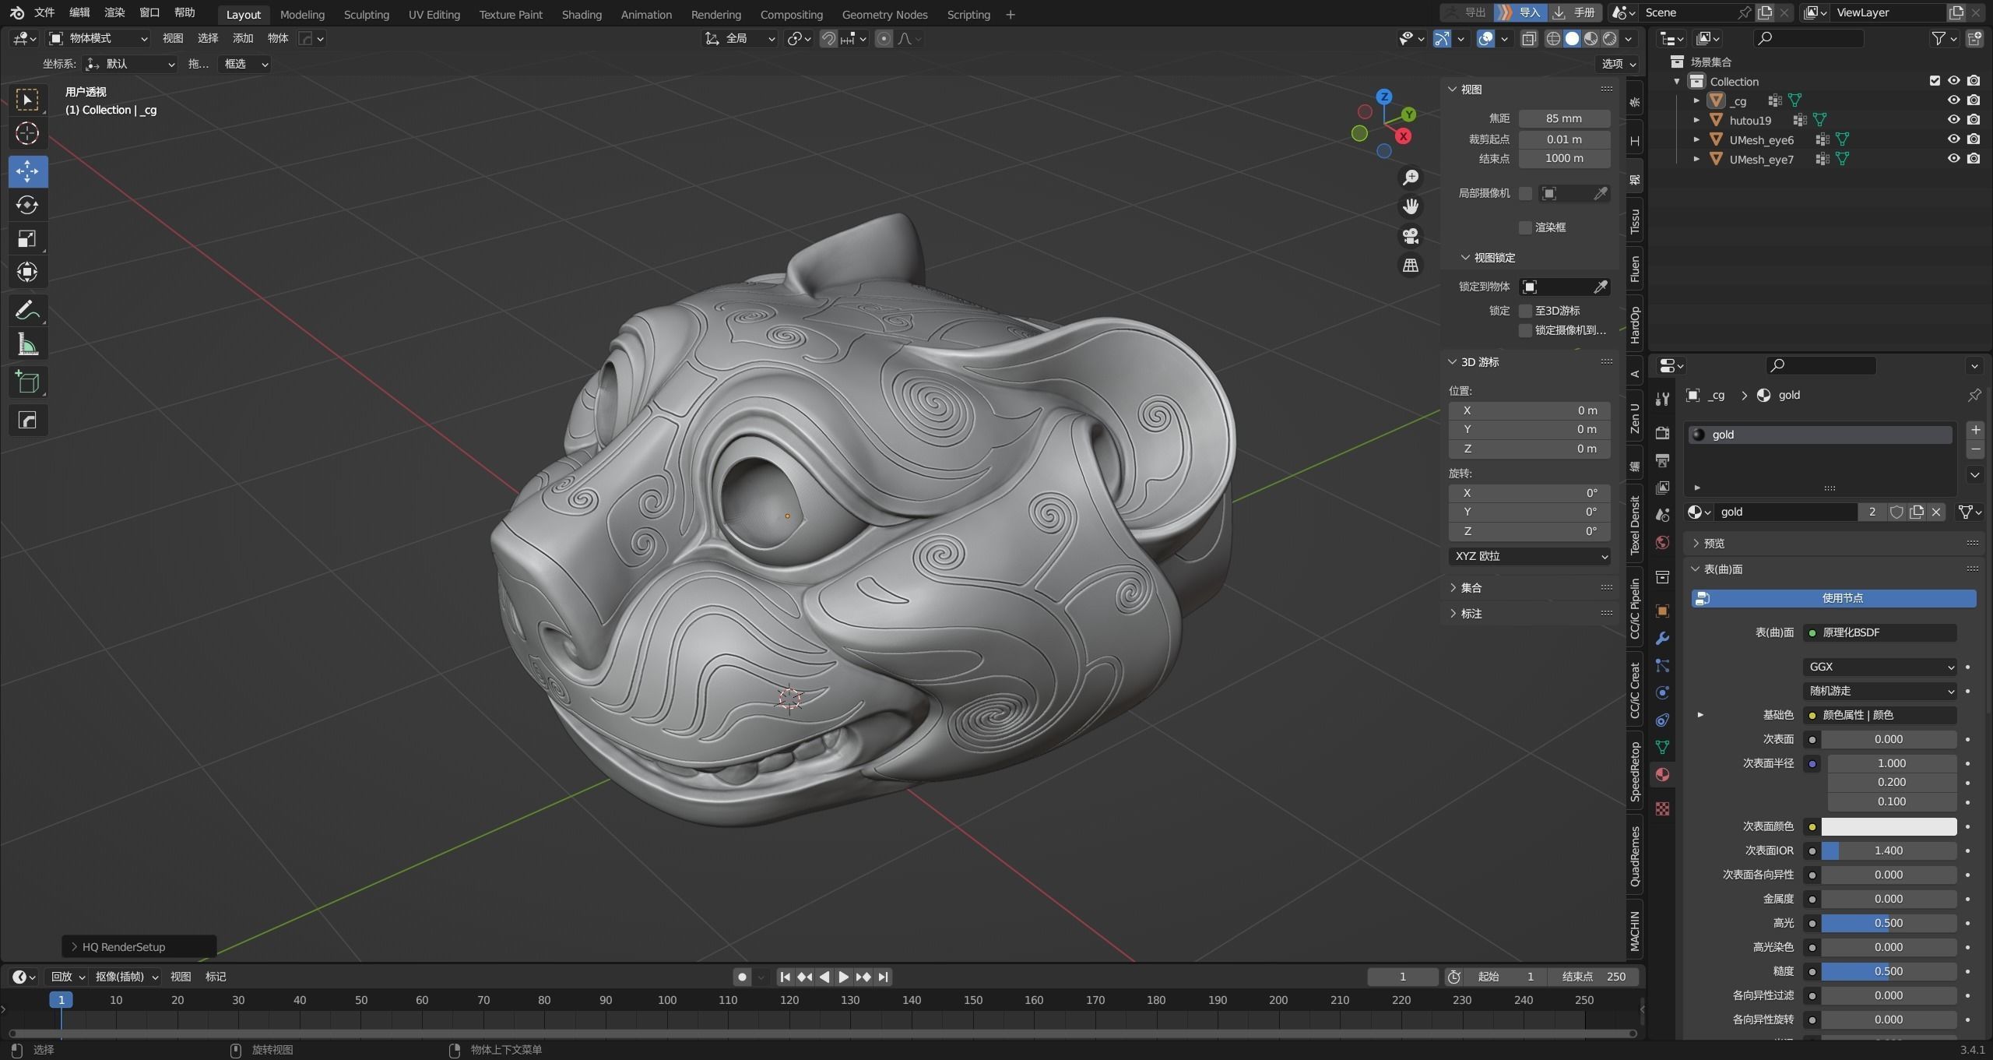Select the Select Box tool in toolbar
This screenshot has height=1060, width=1993.
coord(27,100)
